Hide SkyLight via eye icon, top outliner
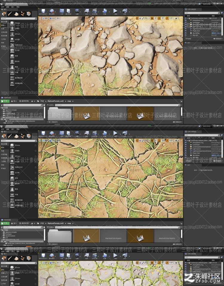This screenshot has height=286, width=224. (186, 35)
